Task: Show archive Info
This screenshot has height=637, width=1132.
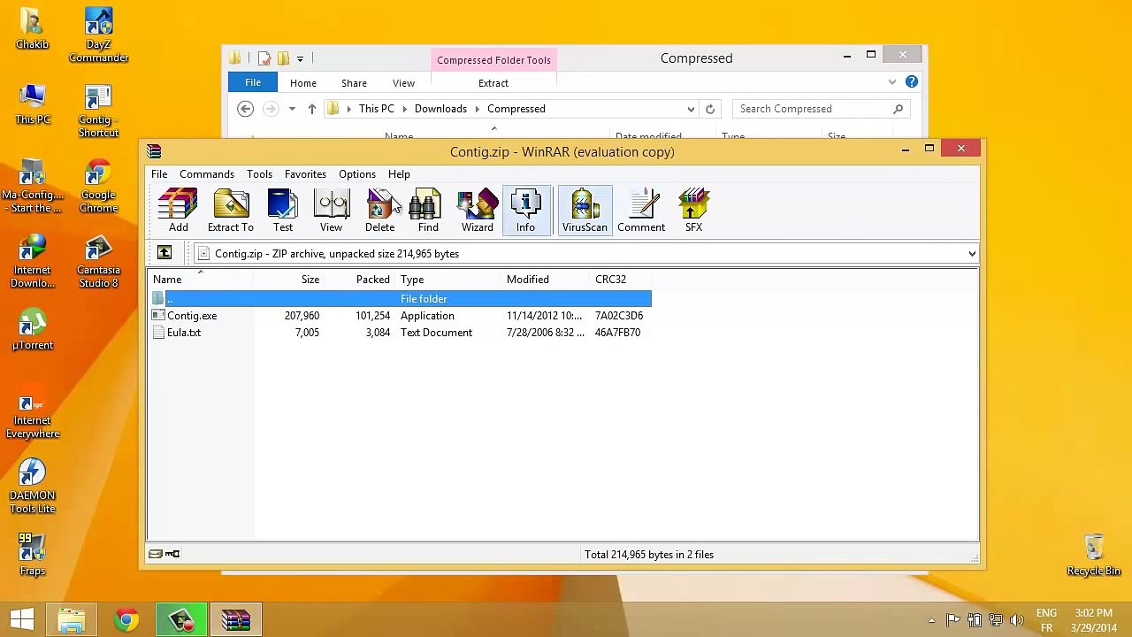Action: (x=525, y=211)
